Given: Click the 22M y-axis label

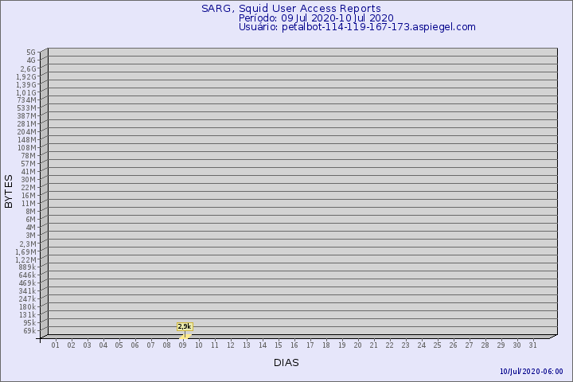Looking at the screenshot, I should (29, 188).
